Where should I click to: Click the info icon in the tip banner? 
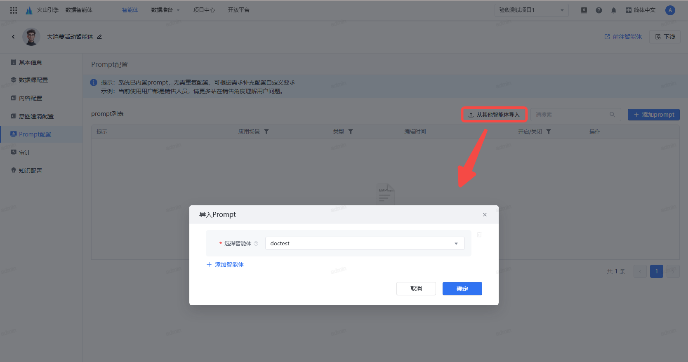click(94, 82)
